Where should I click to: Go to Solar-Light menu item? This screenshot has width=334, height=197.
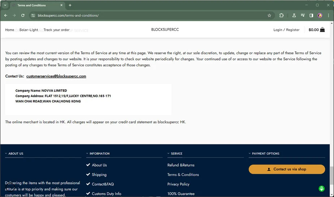pyautogui.click(x=29, y=30)
